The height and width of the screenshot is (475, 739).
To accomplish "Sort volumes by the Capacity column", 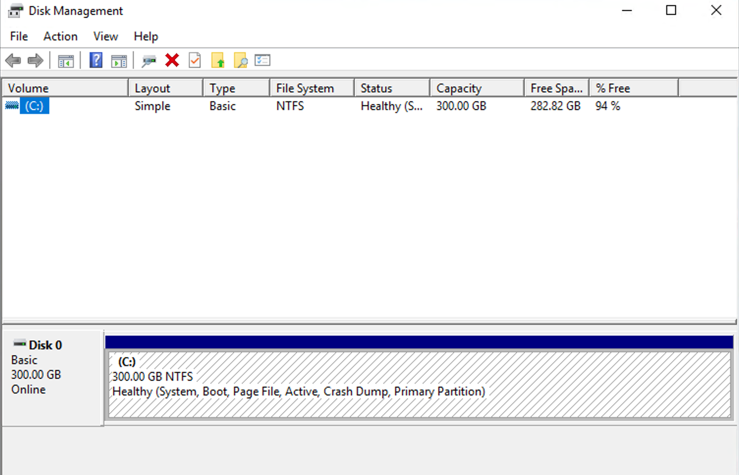I will 458,88.
